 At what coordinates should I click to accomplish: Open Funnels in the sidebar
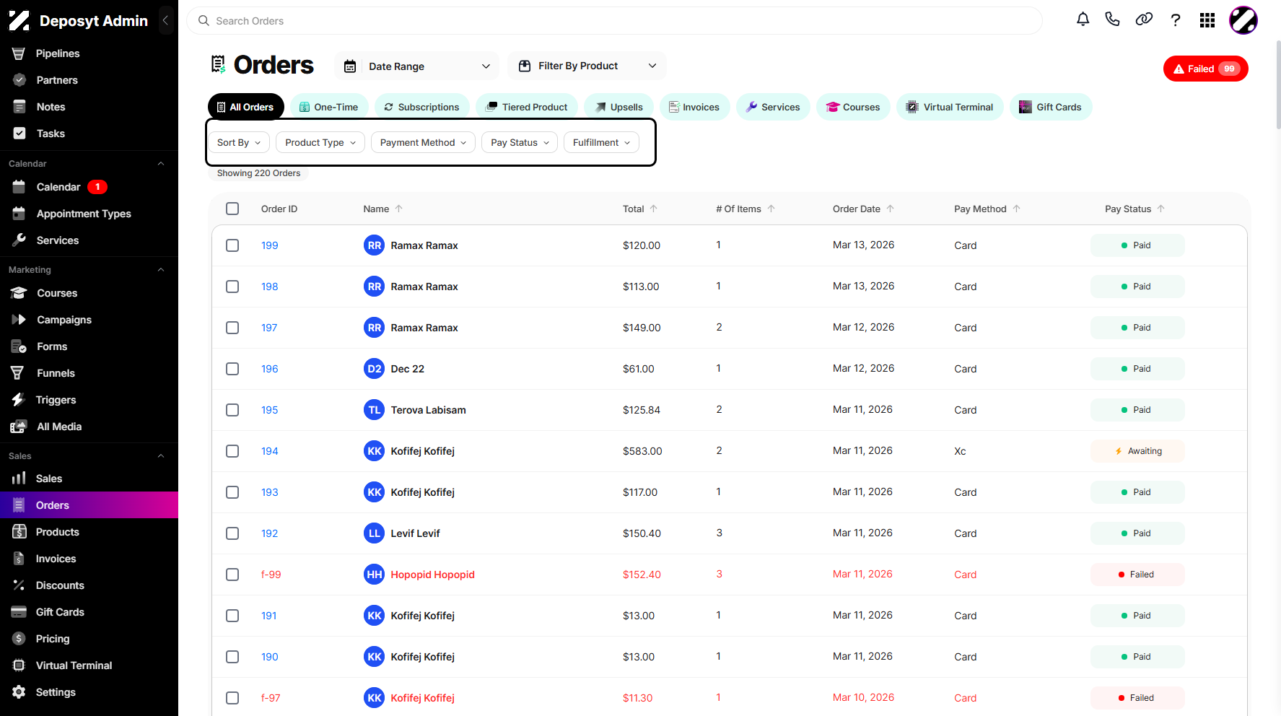56,373
